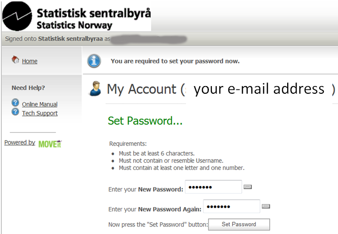Focus the New Password input field
Screen dimensions: 338x234
point(213,187)
